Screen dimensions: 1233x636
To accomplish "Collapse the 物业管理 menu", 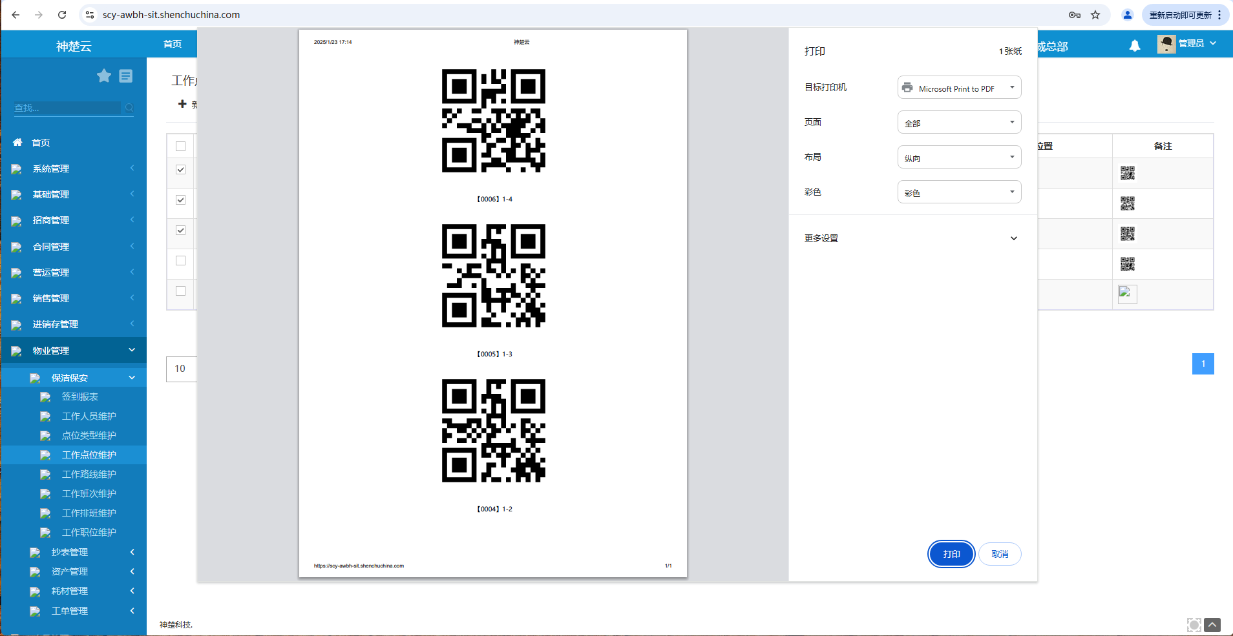I will tap(74, 351).
